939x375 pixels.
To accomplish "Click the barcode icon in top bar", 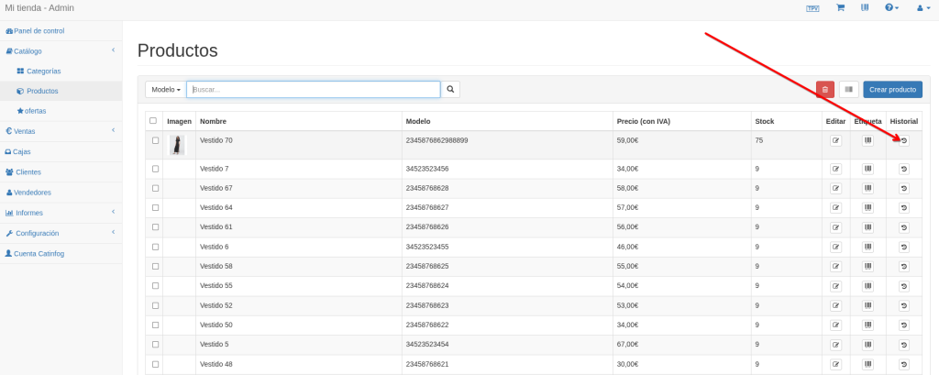I will pos(864,7).
